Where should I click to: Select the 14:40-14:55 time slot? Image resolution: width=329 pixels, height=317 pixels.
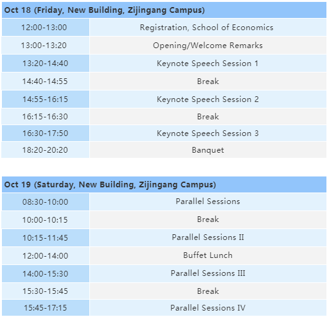point(46,81)
